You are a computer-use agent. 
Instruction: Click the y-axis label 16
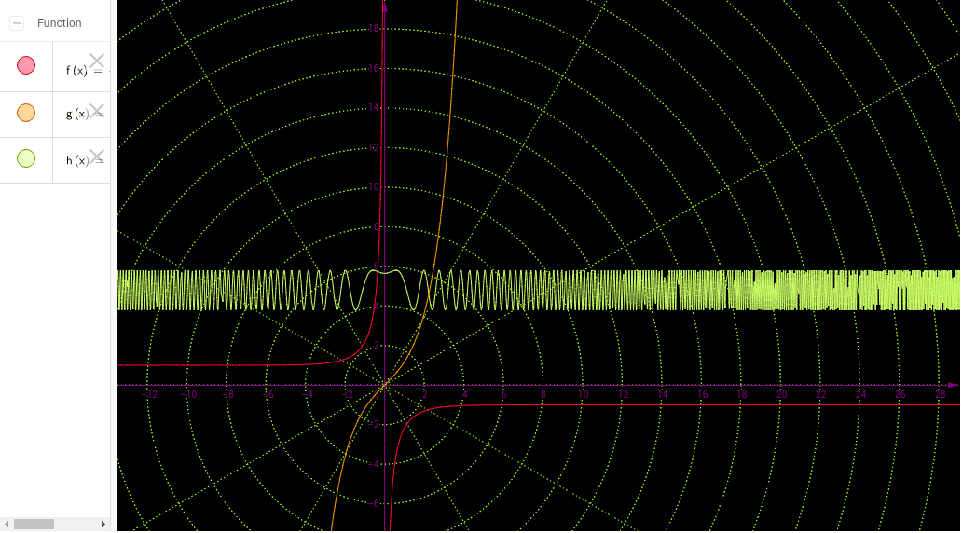tap(373, 68)
